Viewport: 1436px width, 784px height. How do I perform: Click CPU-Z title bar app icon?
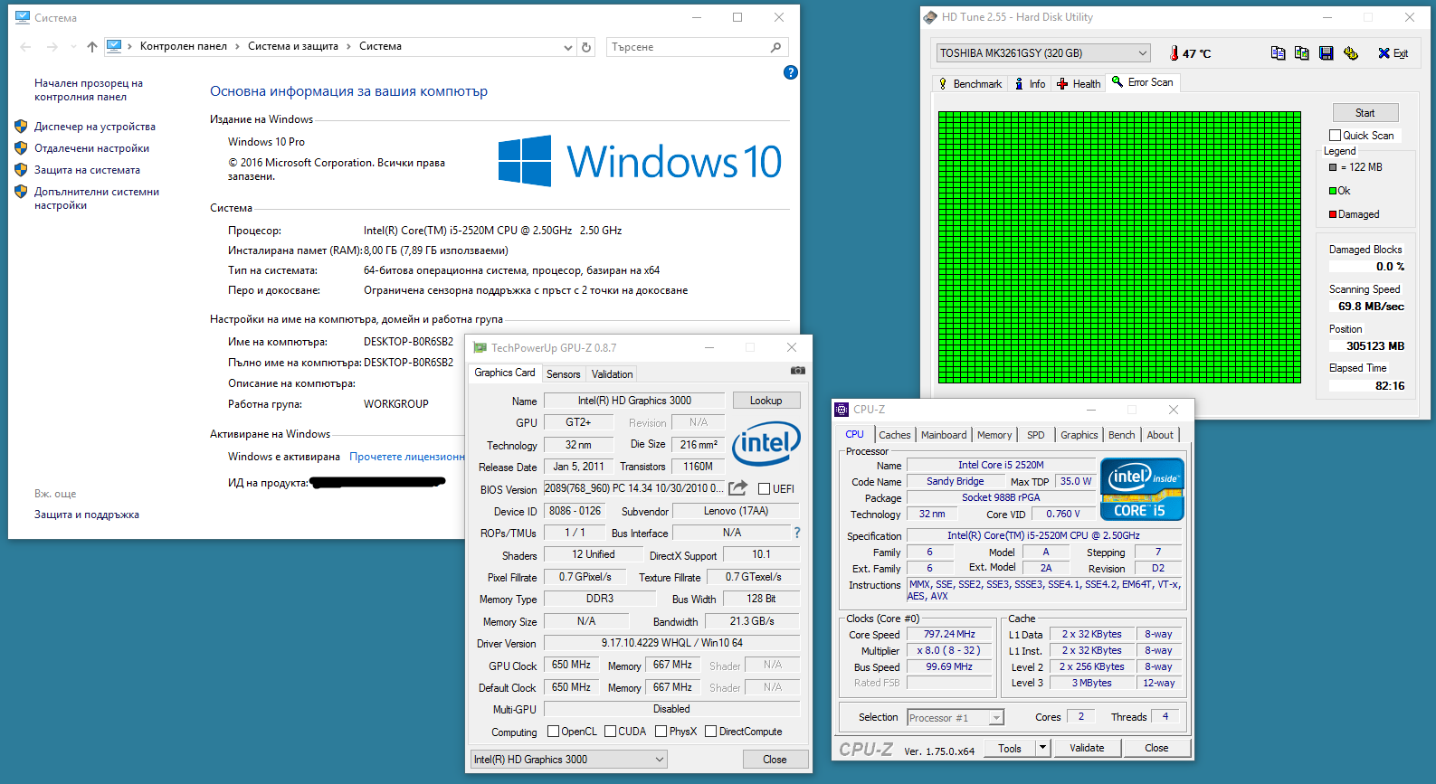pos(842,410)
